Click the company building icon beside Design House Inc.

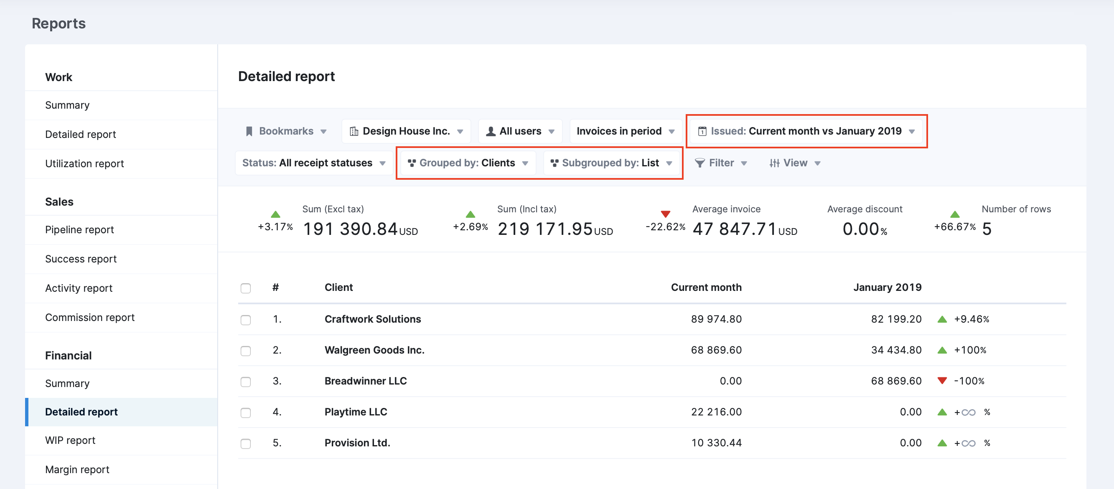point(354,131)
